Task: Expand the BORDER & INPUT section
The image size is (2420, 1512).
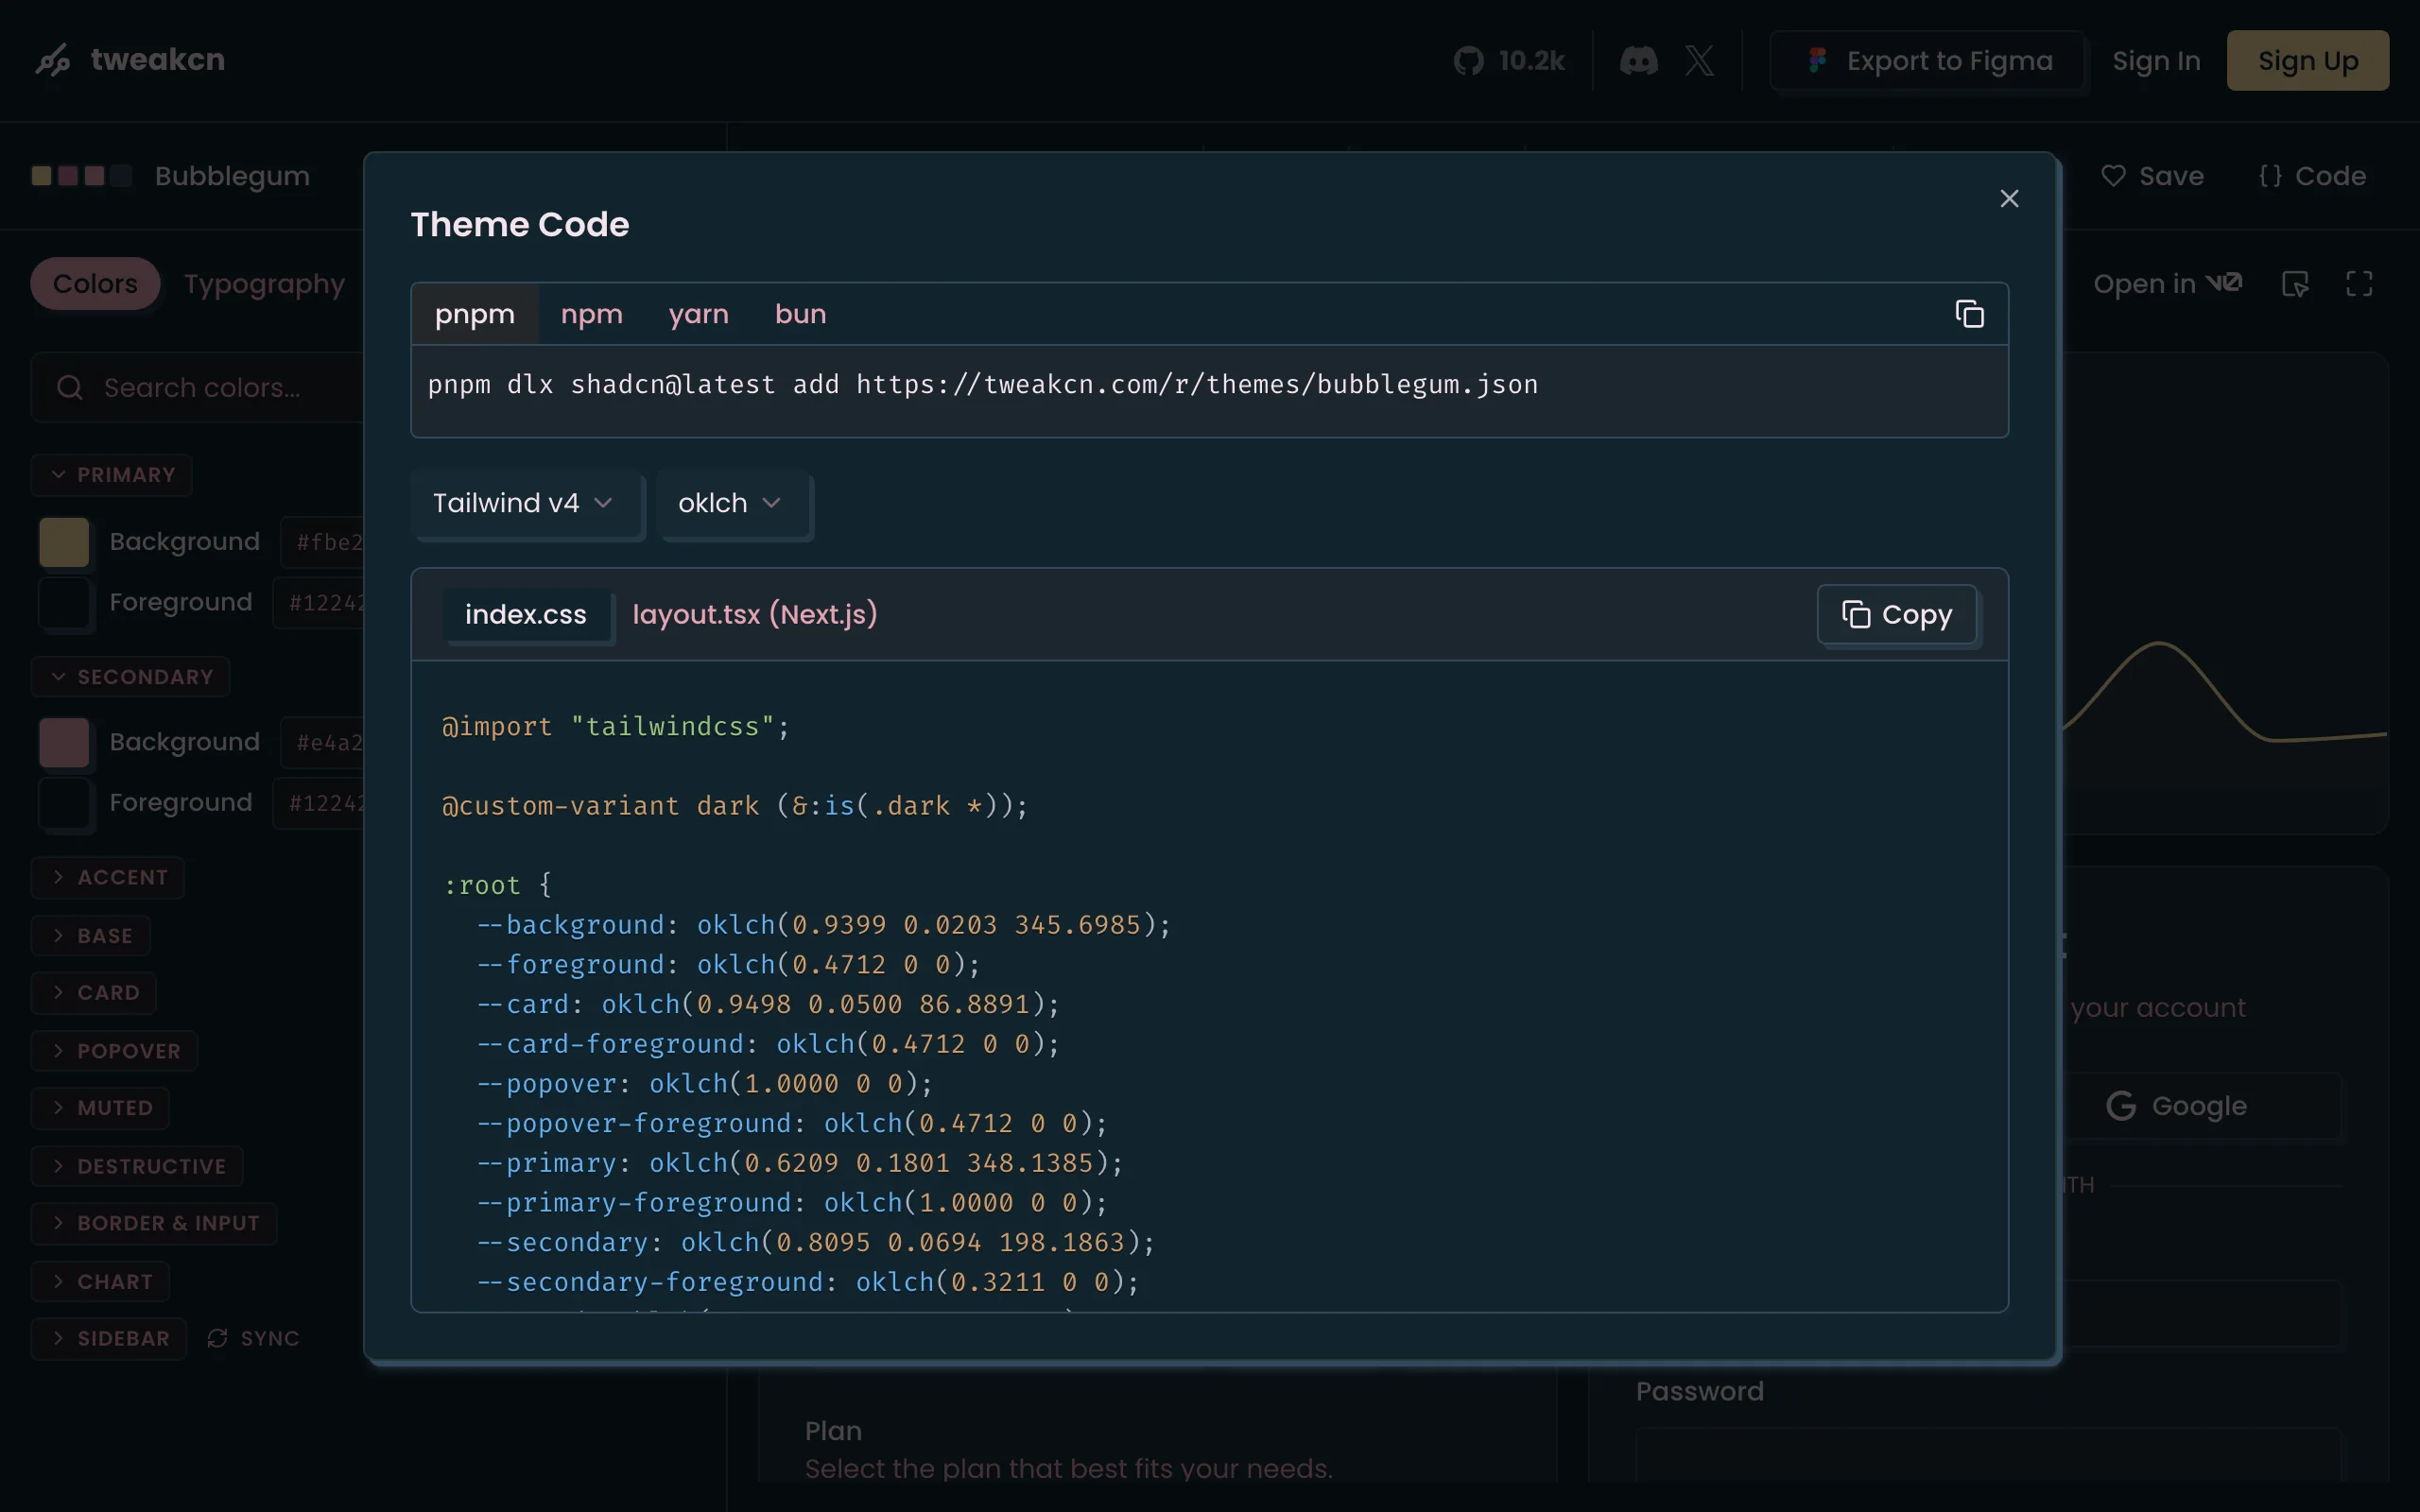Action: pyautogui.click(x=154, y=1223)
